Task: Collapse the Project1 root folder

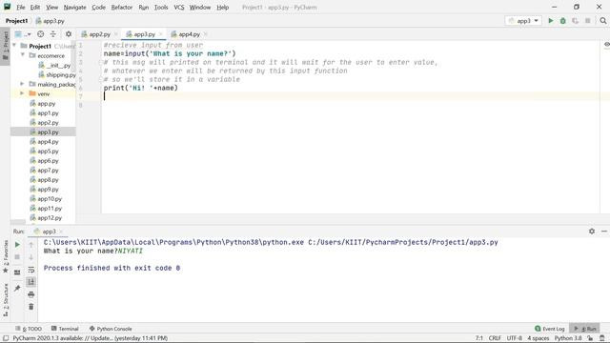Action: [x=15, y=46]
